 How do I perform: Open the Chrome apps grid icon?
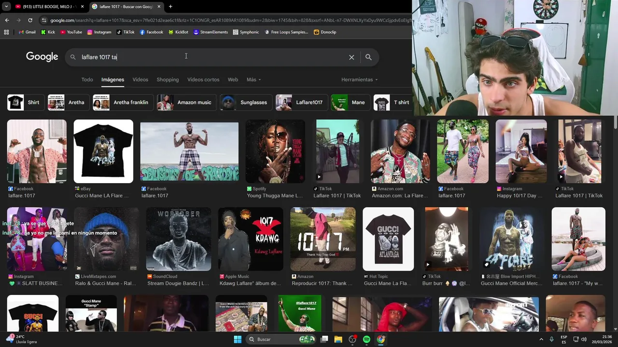point(6,32)
